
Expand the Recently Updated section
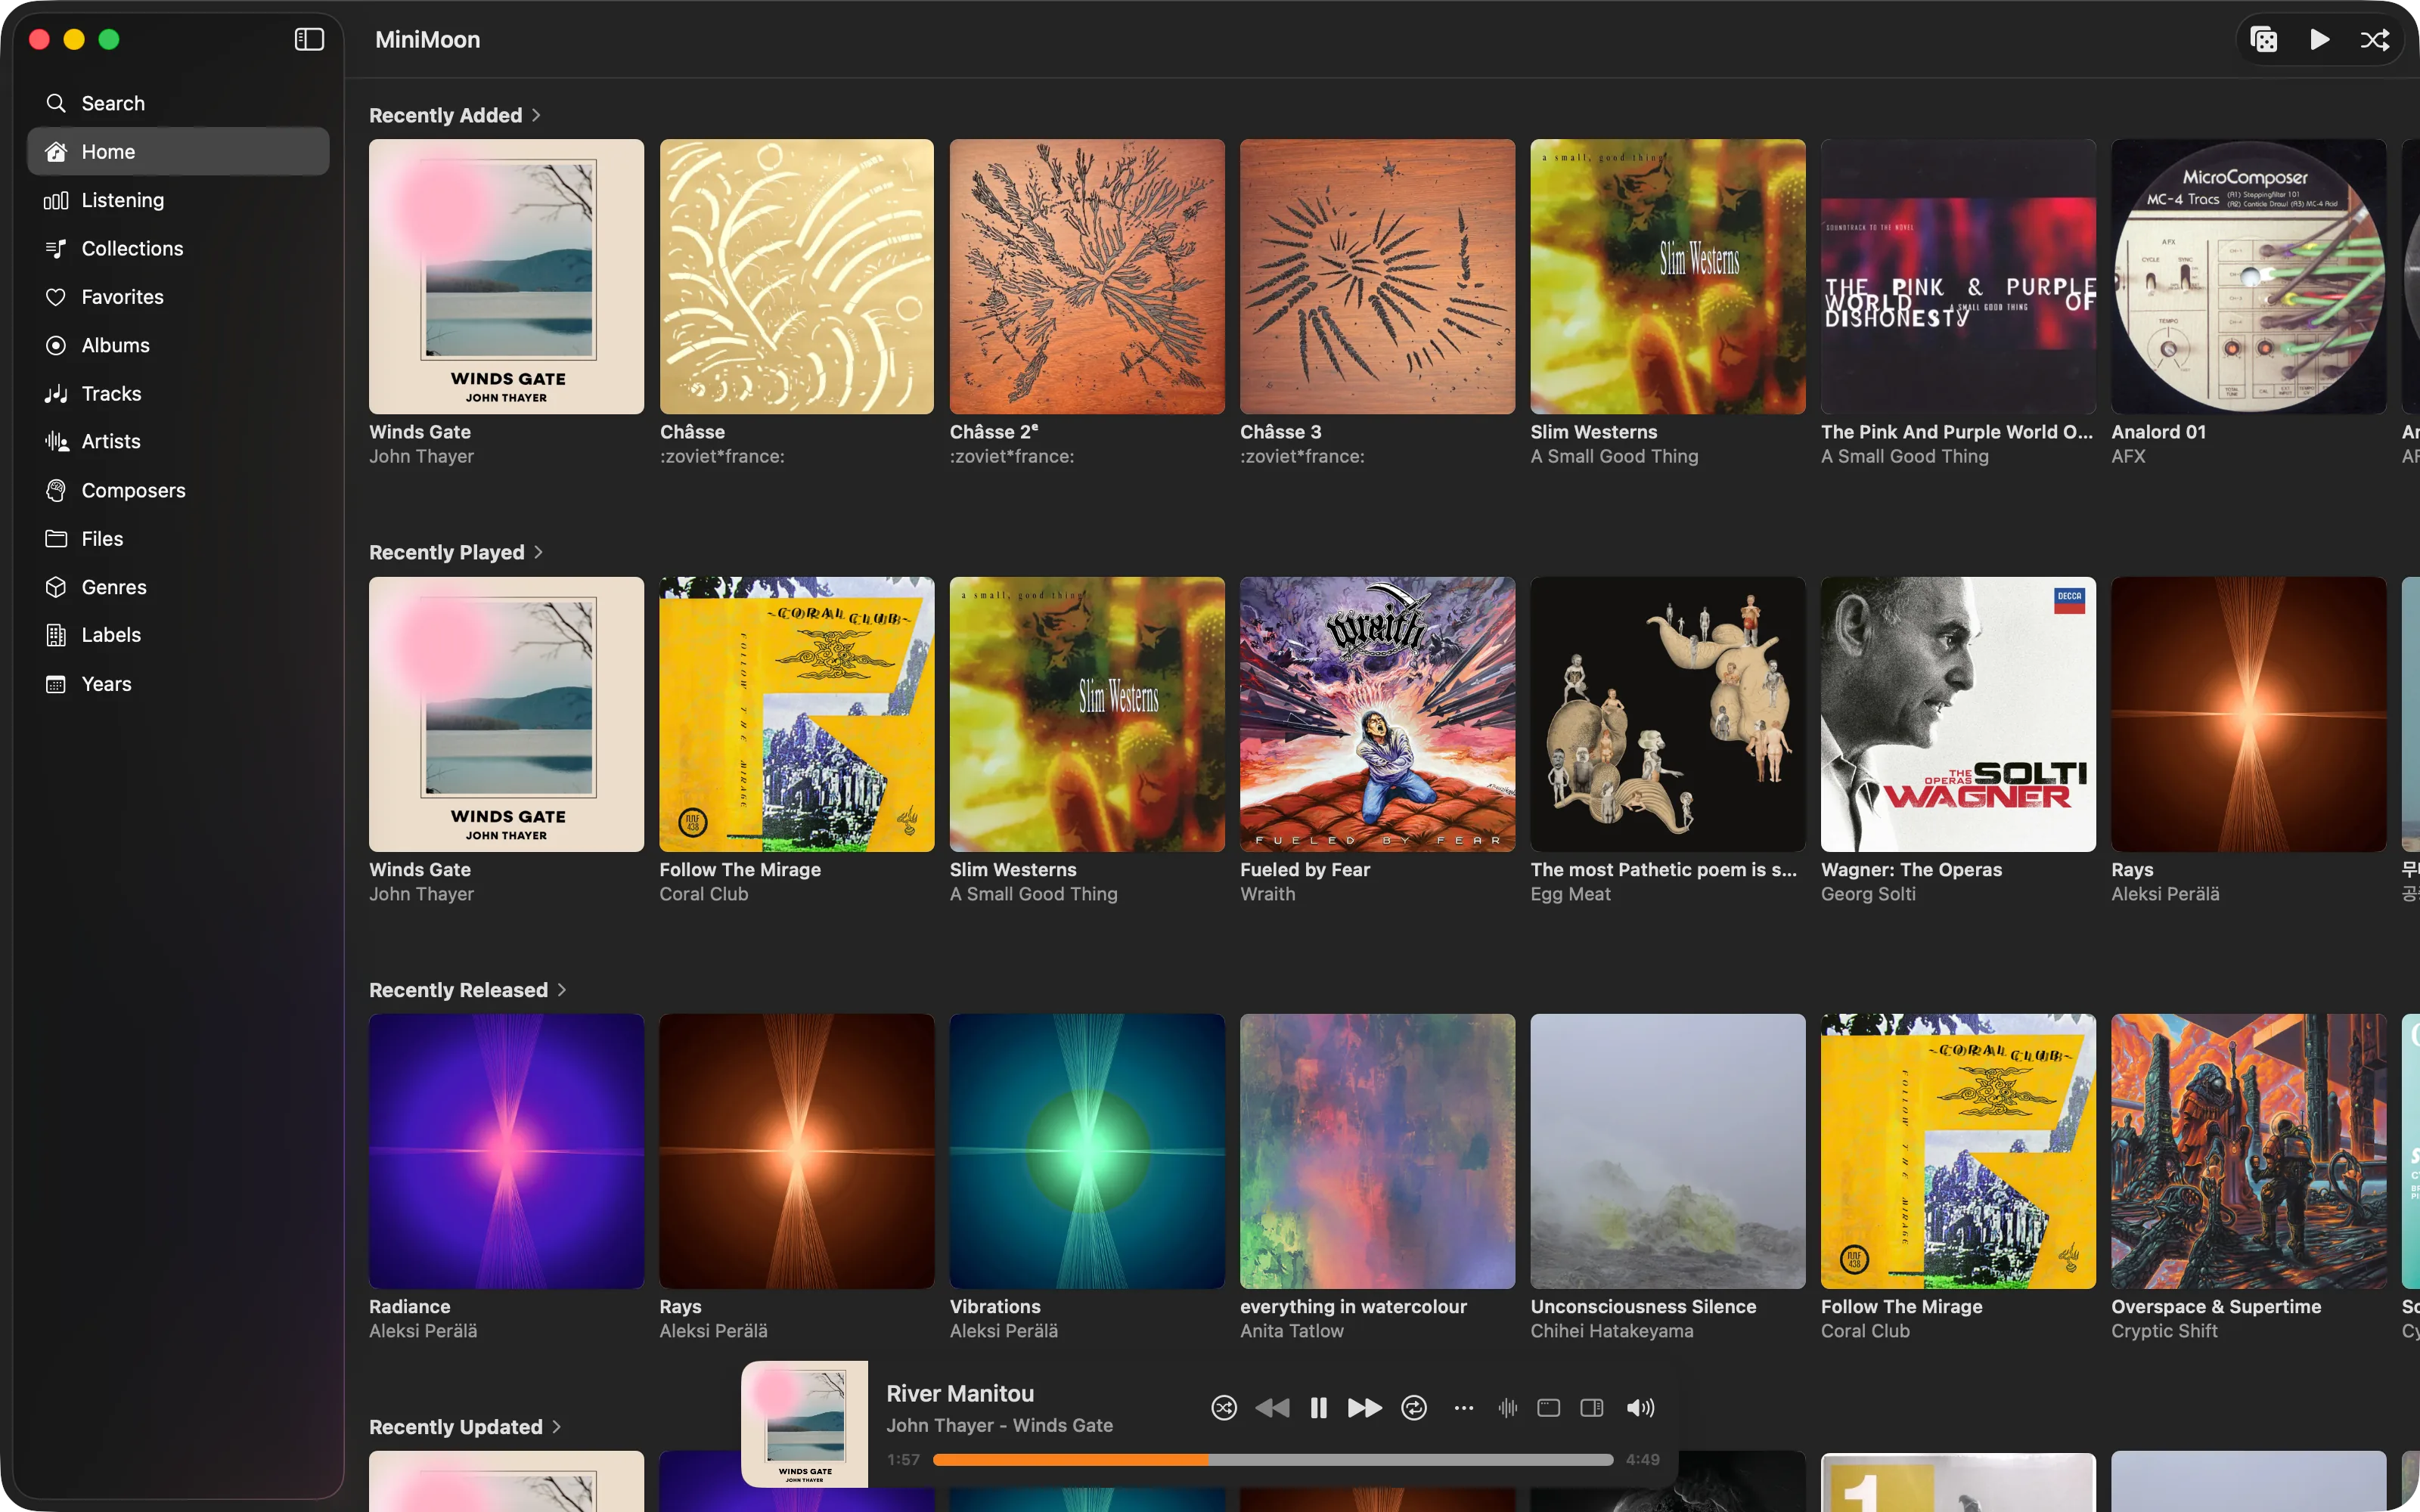[x=465, y=1427]
